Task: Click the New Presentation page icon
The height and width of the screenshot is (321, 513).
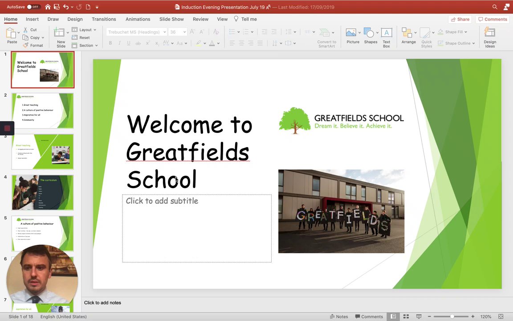Action: [88, 7]
